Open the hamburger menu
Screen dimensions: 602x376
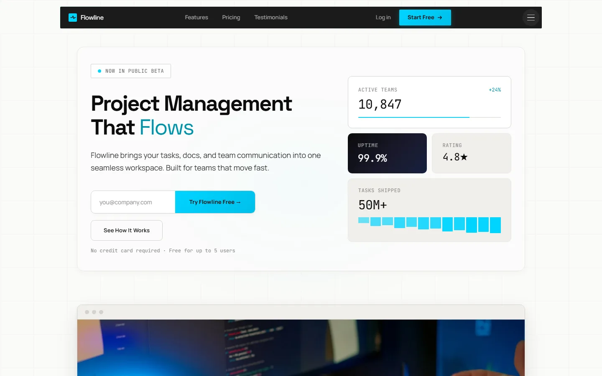pyautogui.click(x=531, y=18)
